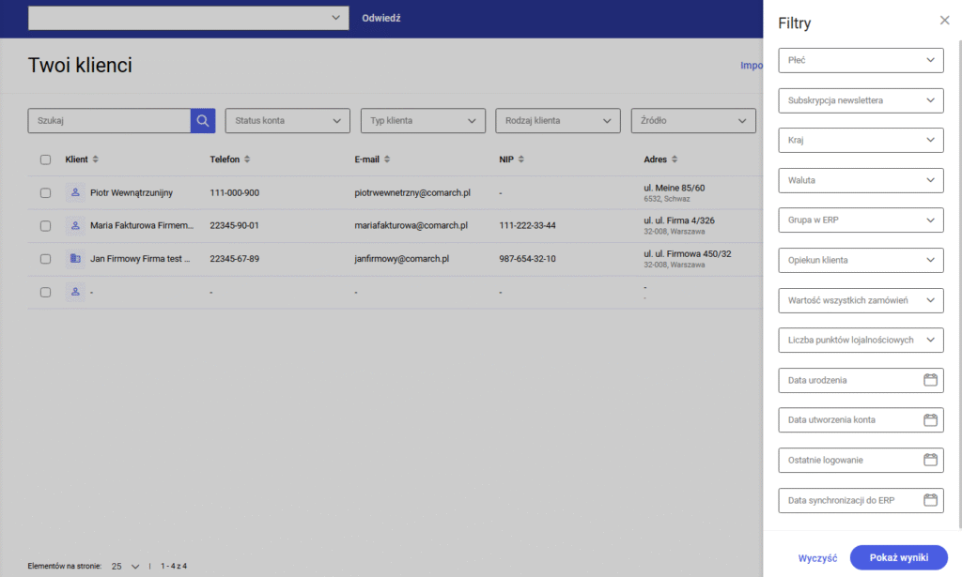Screen dimensions: 962x577
Task: Click the blue search magnifier button
Action: coord(203,121)
